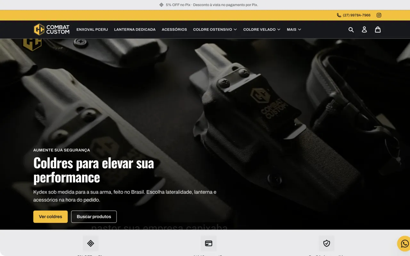Viewport: 410px width, 256px height.
Task: Open the Enxoval PCERJ menu item
Action: click(92, 29)
